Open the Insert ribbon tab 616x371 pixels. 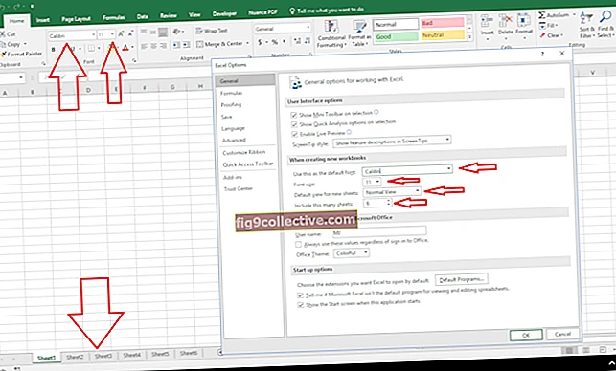coord(43,20)
